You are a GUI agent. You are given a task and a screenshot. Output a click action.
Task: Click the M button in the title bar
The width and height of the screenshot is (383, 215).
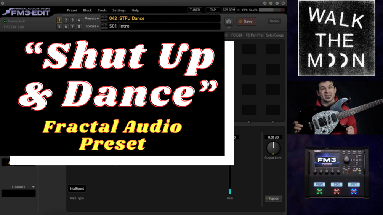pyautogui.click(x=265, y=3)
